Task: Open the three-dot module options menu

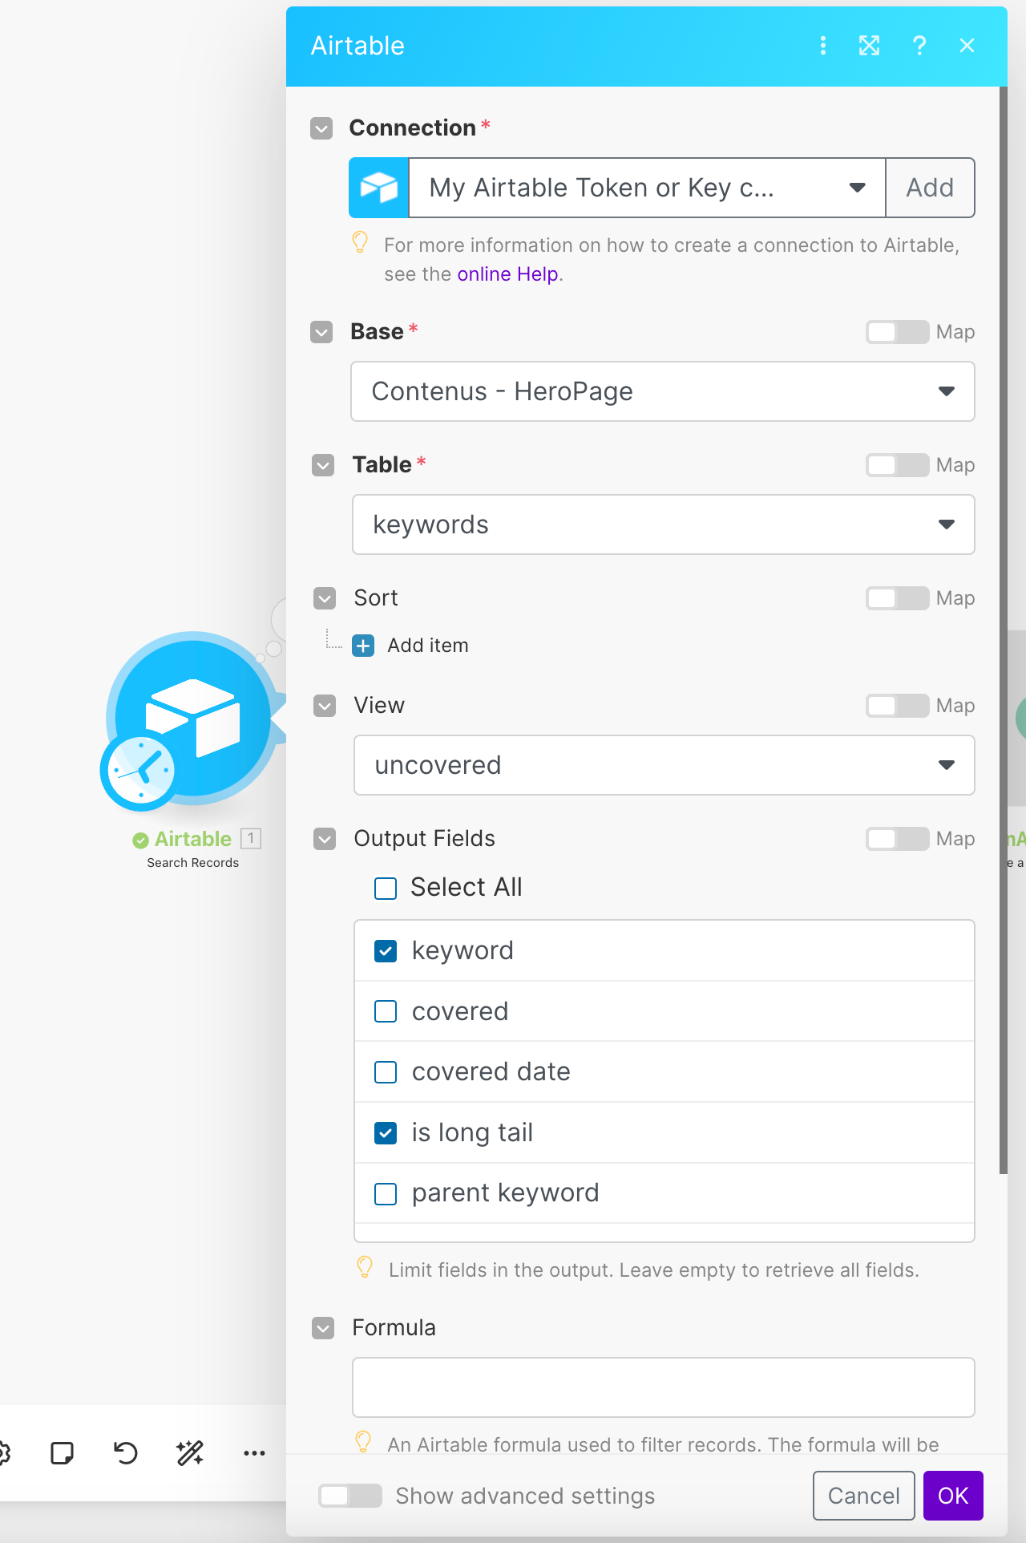Action: point(822,46)
